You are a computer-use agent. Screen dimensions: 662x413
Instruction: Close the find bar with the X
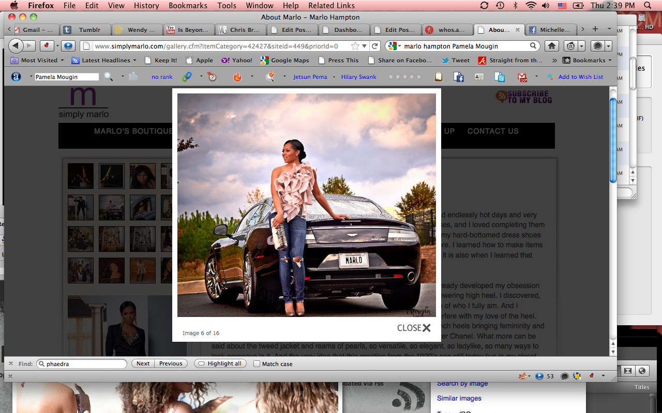point(11,363)
